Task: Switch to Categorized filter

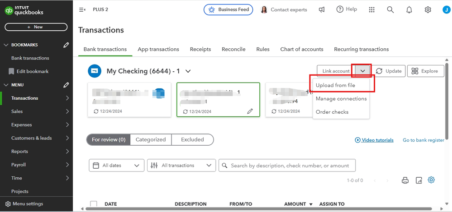Action: (x=151, y=140)
